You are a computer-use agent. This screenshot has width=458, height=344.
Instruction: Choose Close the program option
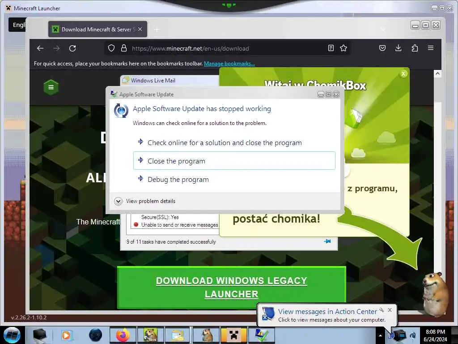point(234,161)
